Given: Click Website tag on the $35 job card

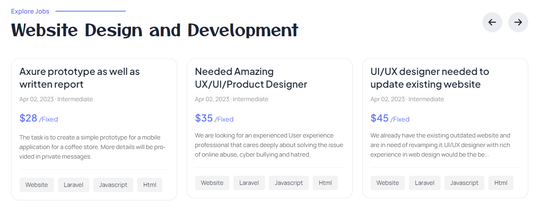Looking at the screenshot, I should point(212,183).
